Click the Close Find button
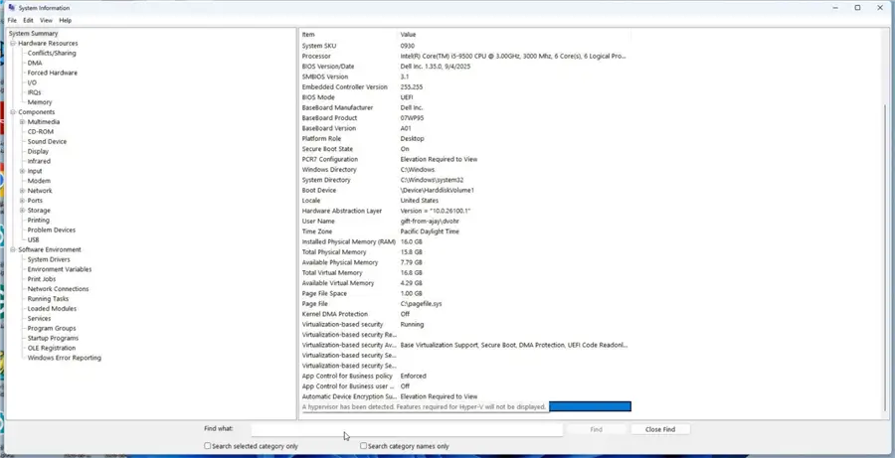Viewport: 895px width, 458px height. (660, 429)
